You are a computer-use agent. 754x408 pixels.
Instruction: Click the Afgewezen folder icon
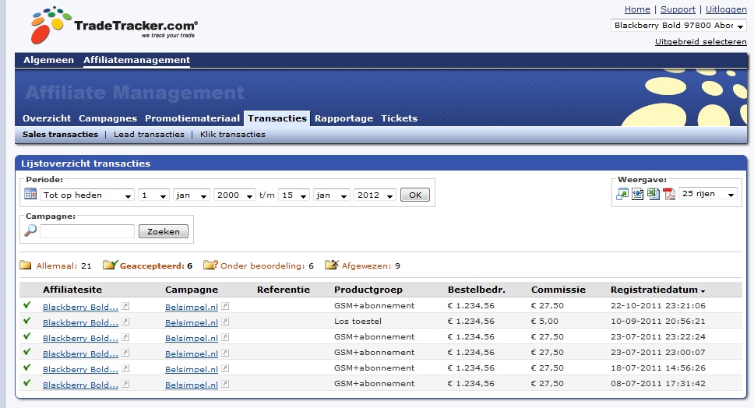pyautogui.click(x=332, y=264)
